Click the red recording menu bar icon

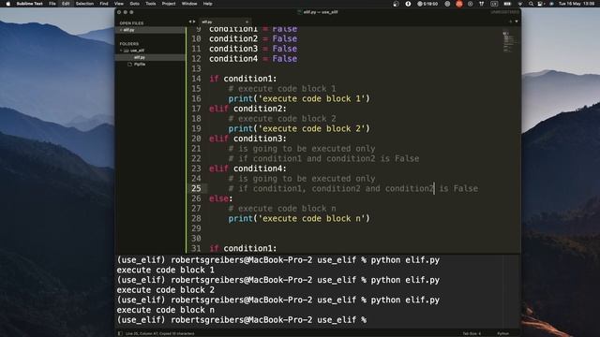[459, 4]
